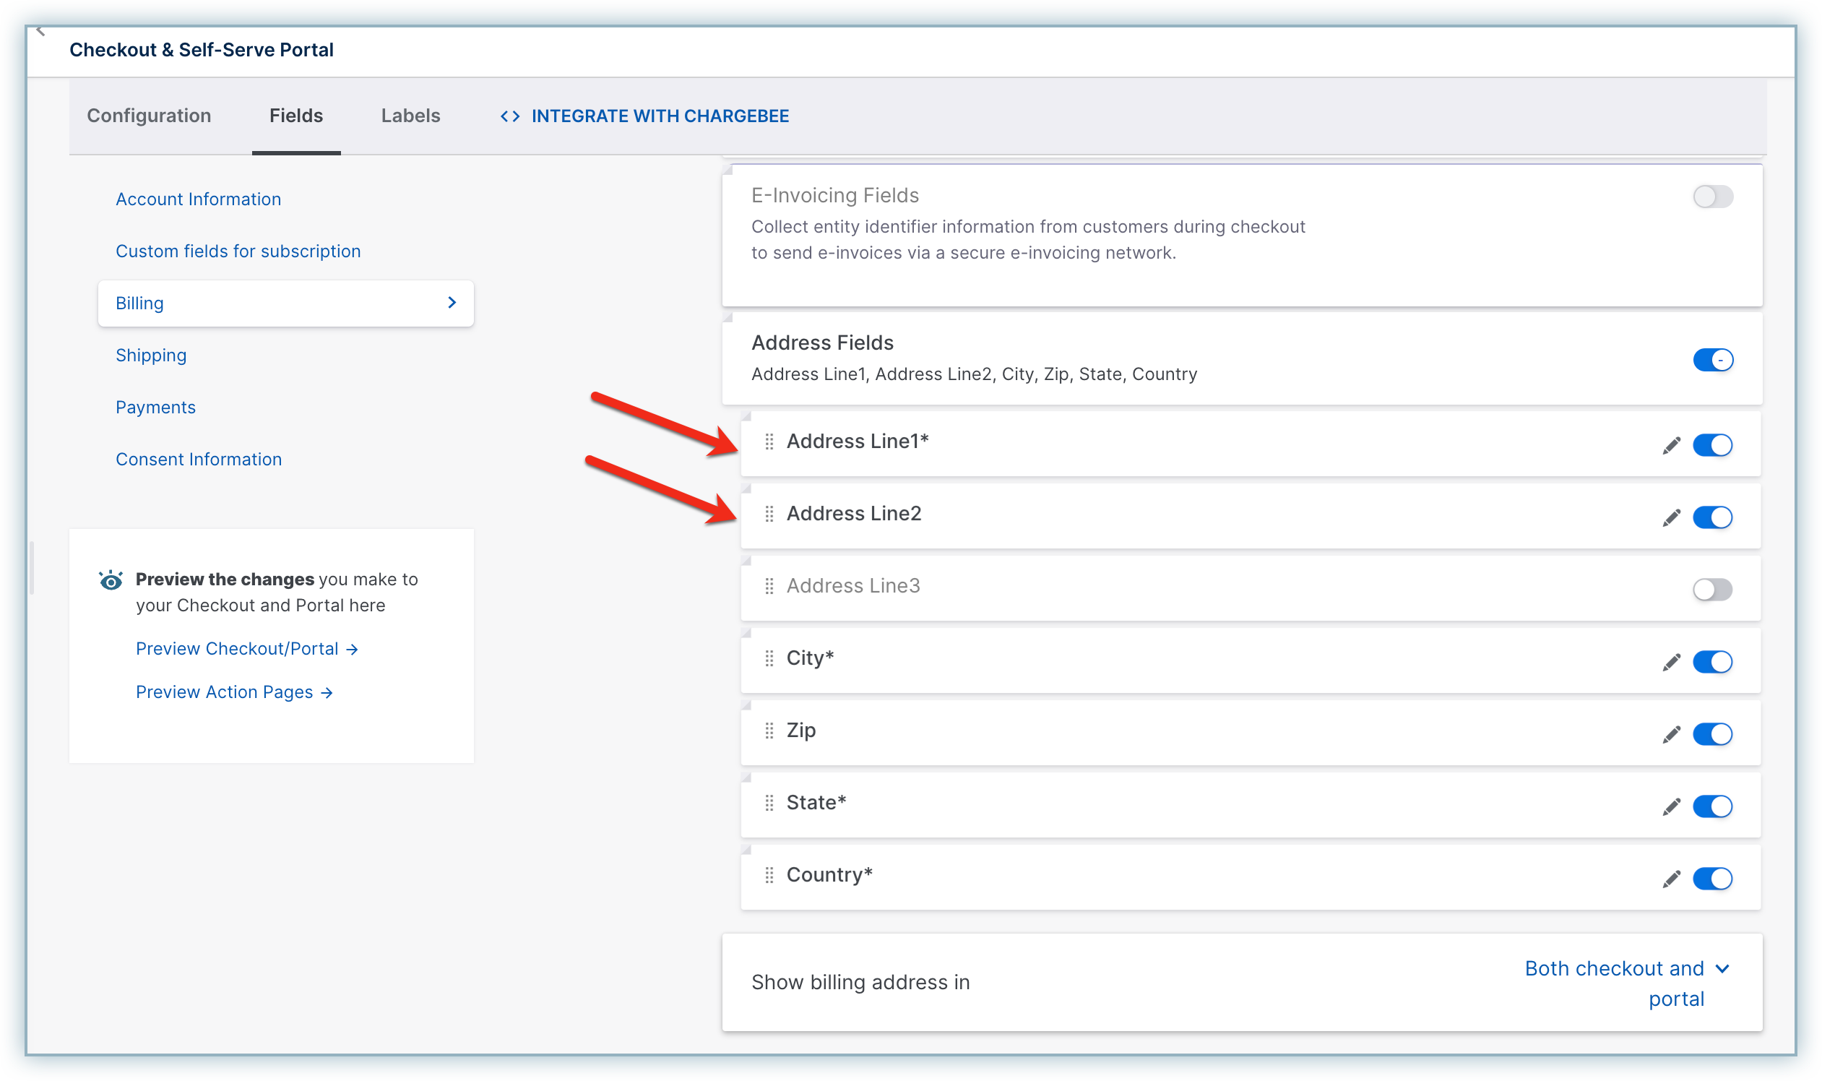Click the pencil edit icon for Address Line2
Viewport: 1822px width, 1081px height.
pyautogui.click(x=1670, y=517)
